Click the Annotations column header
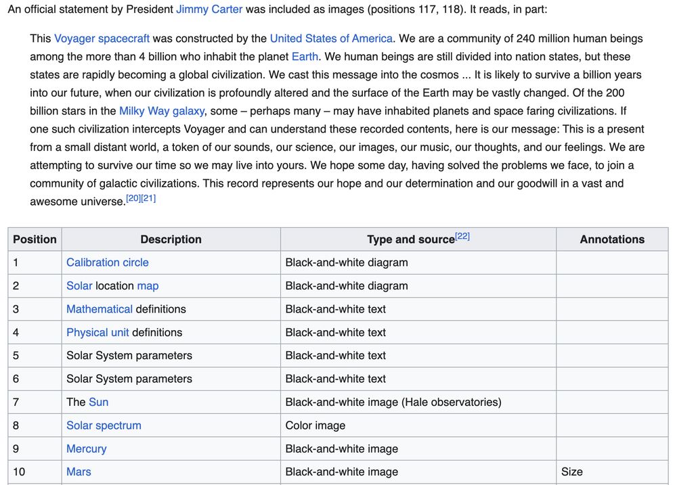 click(612, 239)
